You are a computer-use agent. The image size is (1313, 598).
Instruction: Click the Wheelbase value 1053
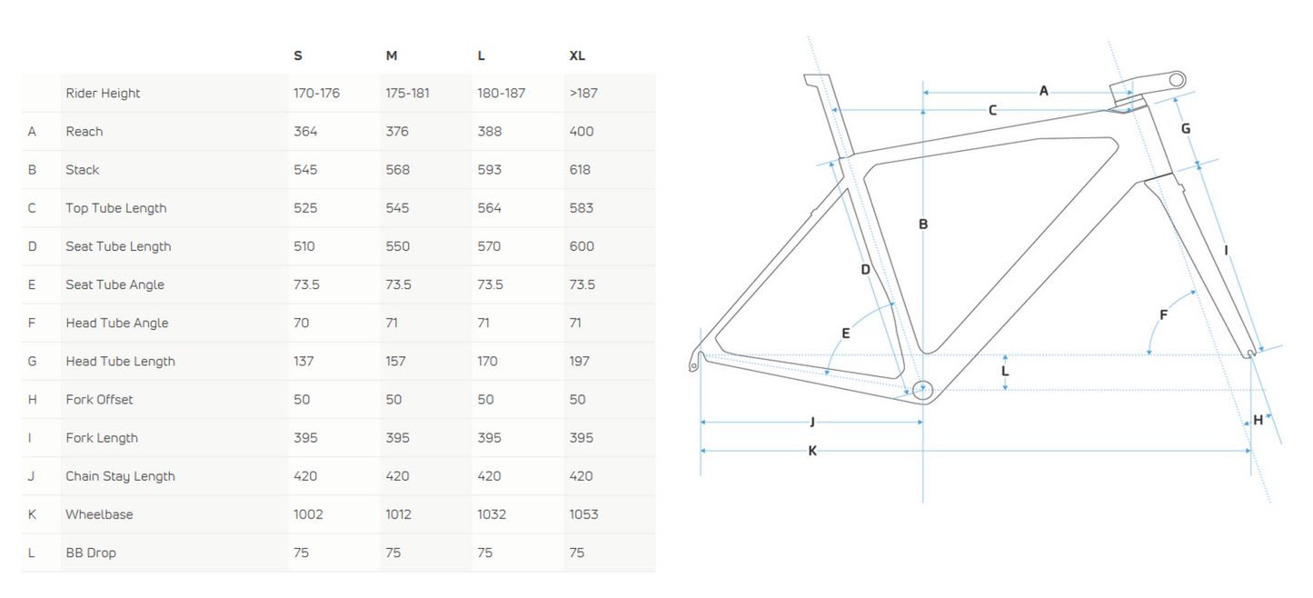pyautogui.click(x=583, y=514)
